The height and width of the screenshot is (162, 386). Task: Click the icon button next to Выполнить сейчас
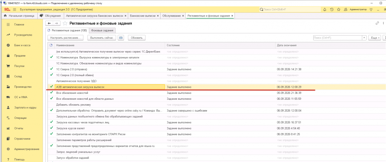[x=121, y=38]
